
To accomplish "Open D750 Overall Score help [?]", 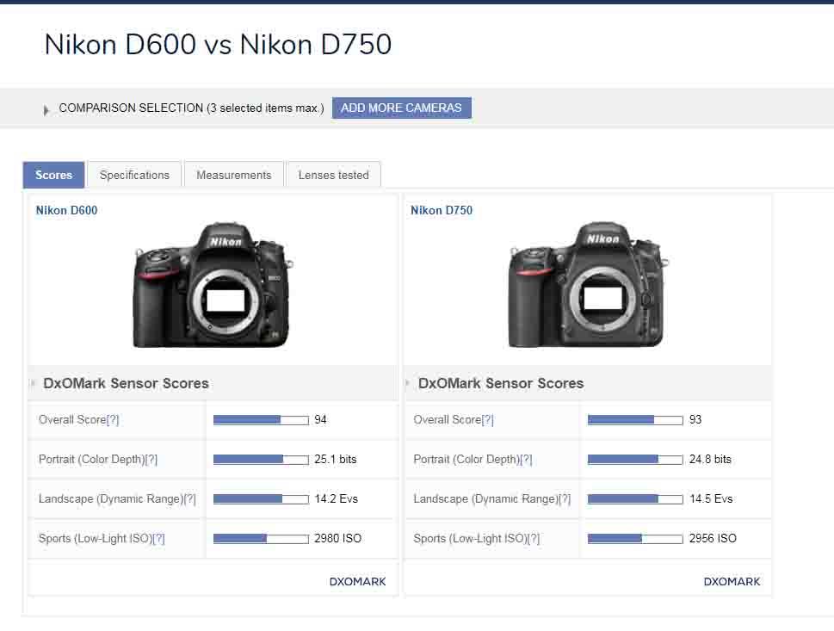I will click(x=488, y=420).
